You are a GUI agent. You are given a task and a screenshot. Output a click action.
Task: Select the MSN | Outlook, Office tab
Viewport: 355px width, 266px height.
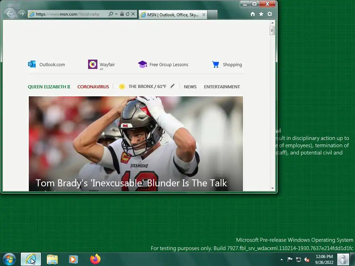coord(173,15)
